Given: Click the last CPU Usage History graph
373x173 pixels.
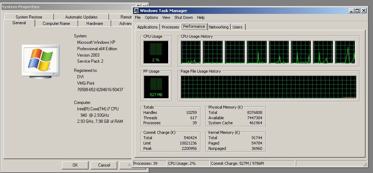Looking at the screenshot, I should [x=345, y=52].
